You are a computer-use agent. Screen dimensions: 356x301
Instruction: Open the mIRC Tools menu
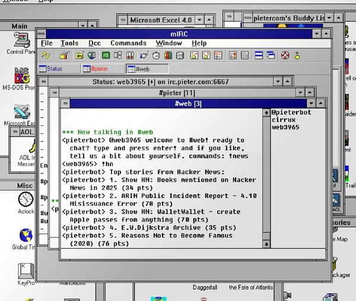(x=69, y=43)
